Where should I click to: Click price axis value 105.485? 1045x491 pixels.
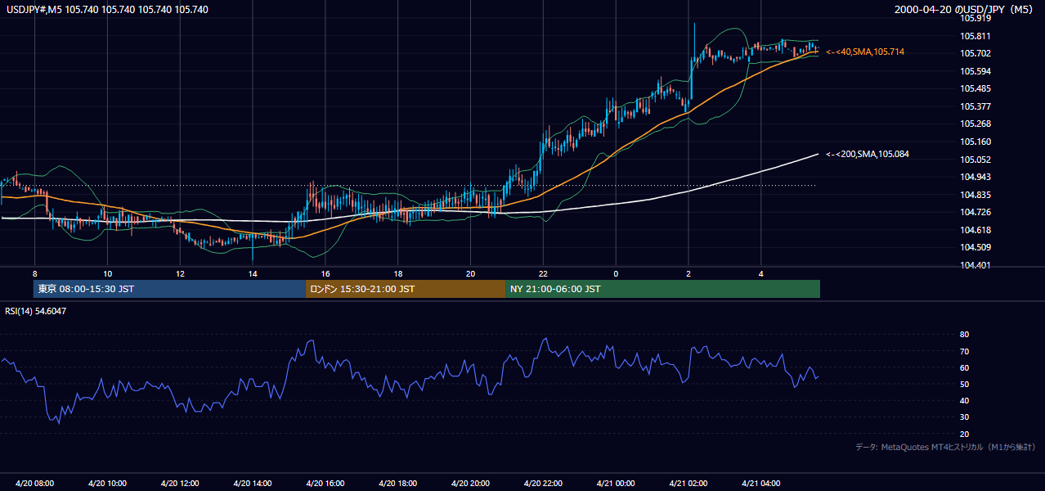[x=975, y=88]
